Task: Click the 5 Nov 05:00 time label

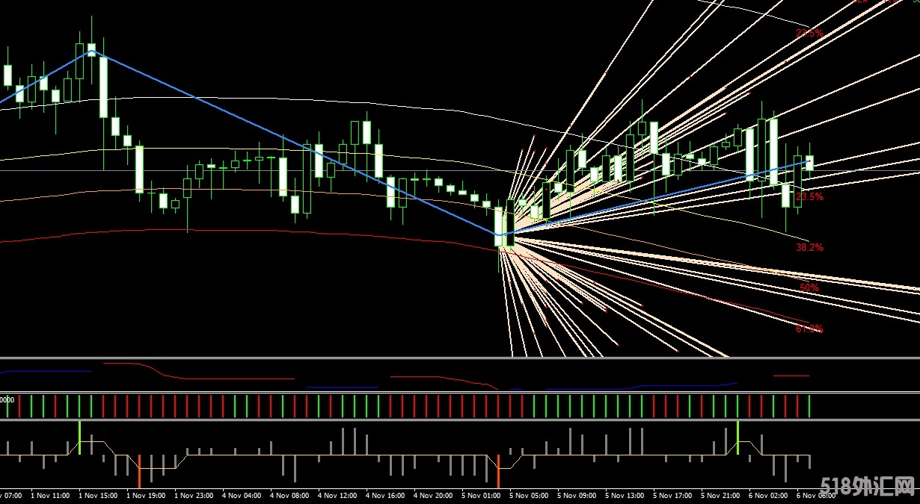Action: tap(529, 495)
